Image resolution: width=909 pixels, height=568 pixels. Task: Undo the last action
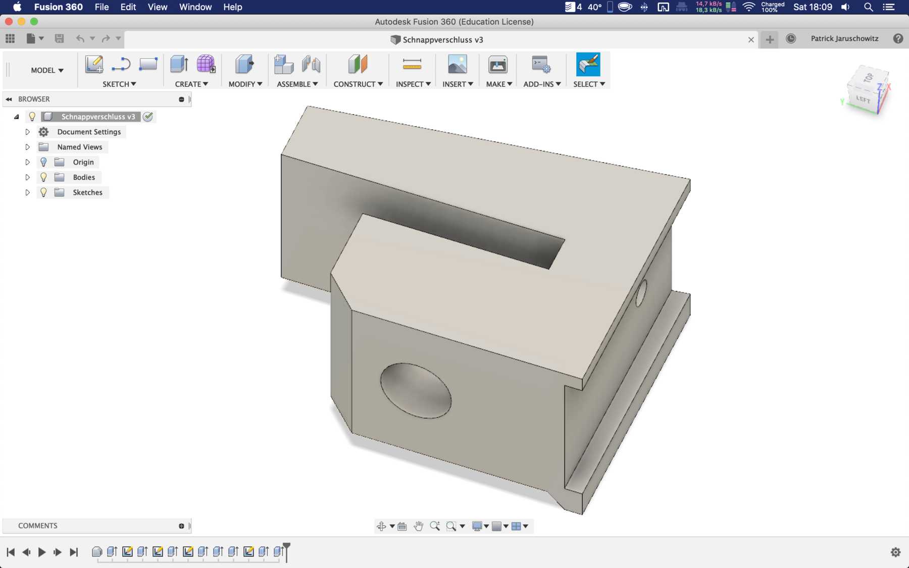tap(80, 38)
